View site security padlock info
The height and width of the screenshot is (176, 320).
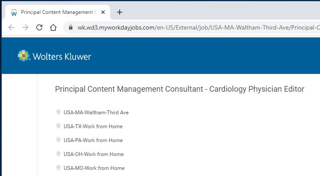71,27
